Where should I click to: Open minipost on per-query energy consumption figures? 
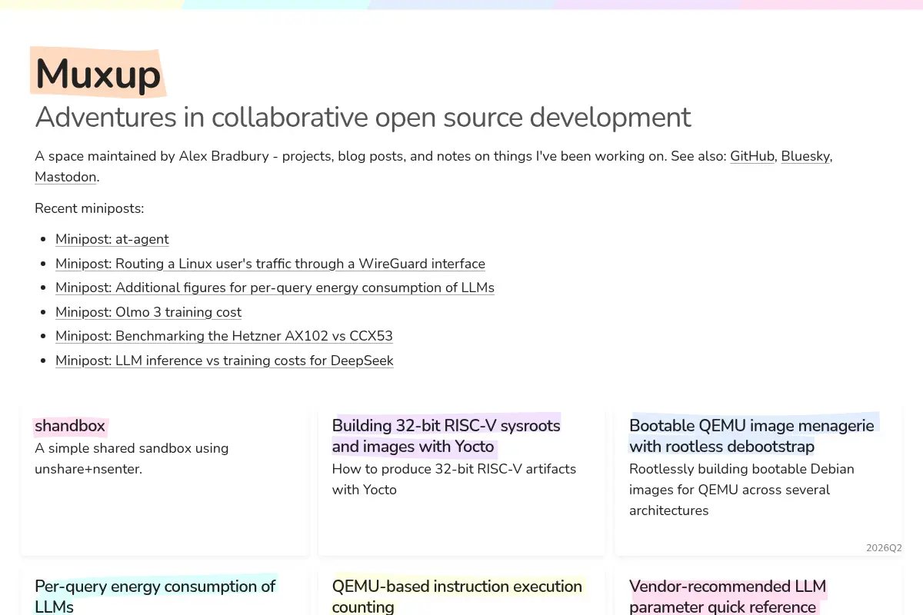tap(275, 288)
